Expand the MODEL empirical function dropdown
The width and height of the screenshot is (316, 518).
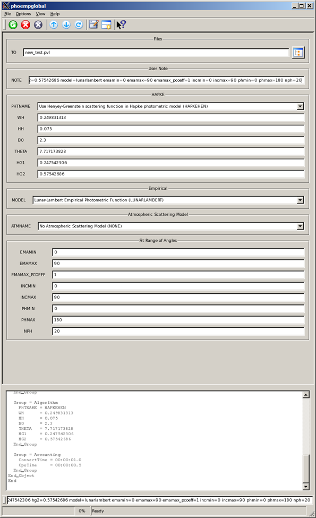click(x=300, y=200)
